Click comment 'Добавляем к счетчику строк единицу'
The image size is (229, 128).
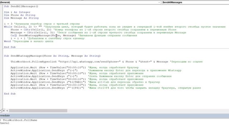pyautogui.click(x=56, y=38)
